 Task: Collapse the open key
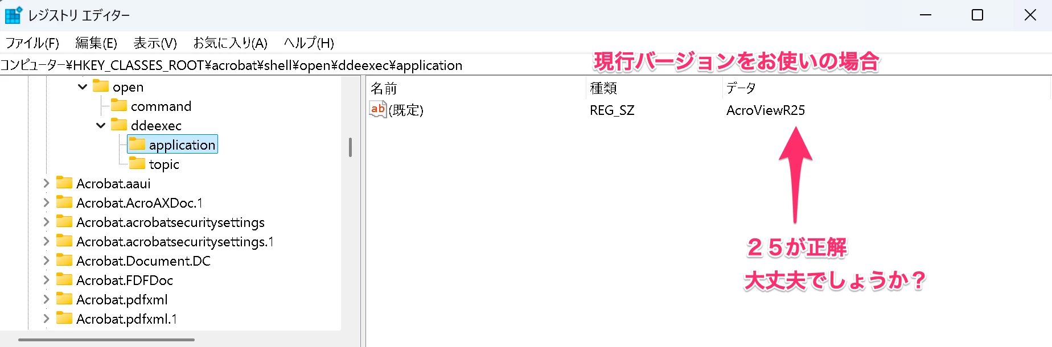pyautogui.click(x=83, y=86)
